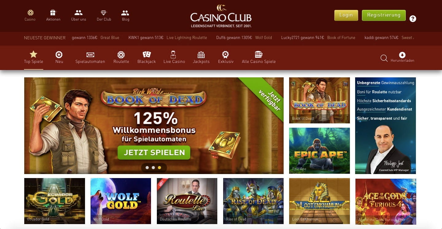
Task: Select the Jackpots category icon
Action: (201, 55)
